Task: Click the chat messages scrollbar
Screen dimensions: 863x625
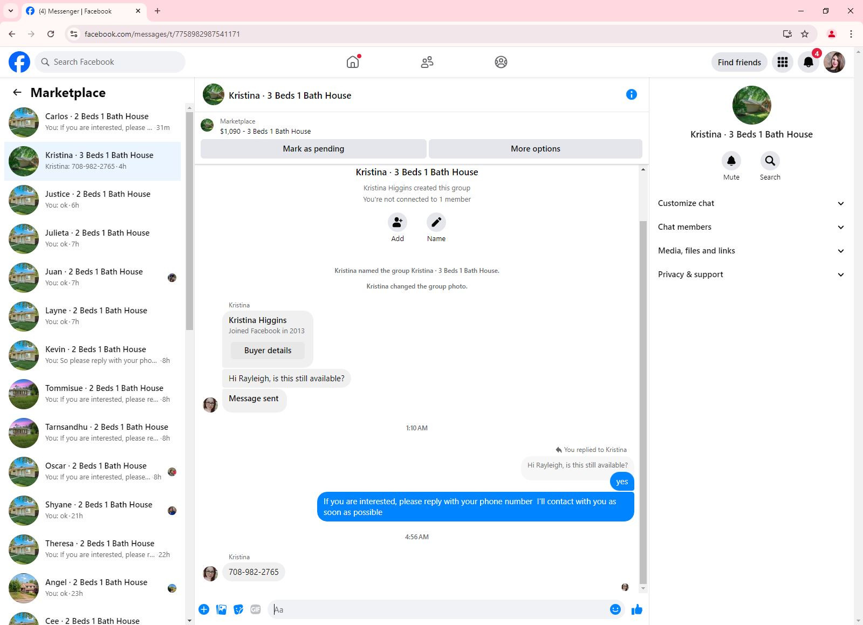Action: point(642,402)
